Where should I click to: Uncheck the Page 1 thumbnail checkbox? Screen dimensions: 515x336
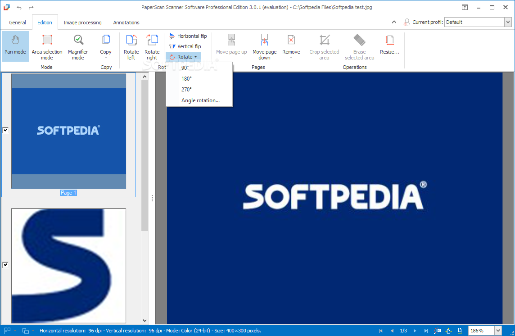click(x=5, y=130)
